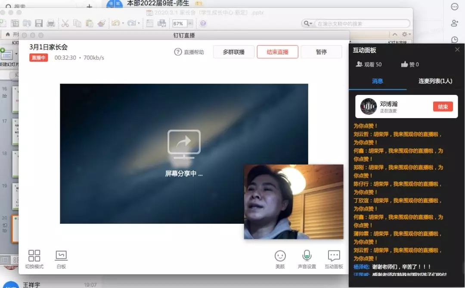This screenshot has height=288, width=465.
Task: Open the ribbon gear settings dropdown
Action: [x=406, y=34]
